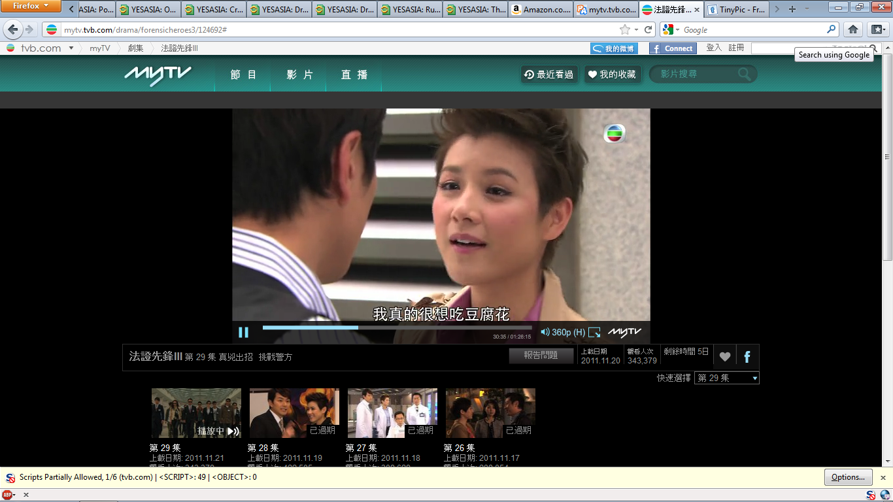Switch to the Amazon.co... tab
Screen dimensions: 893x502
point(541,10)
